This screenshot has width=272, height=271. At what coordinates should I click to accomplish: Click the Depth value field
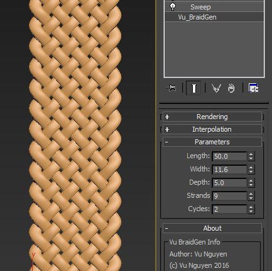point(229,183)
